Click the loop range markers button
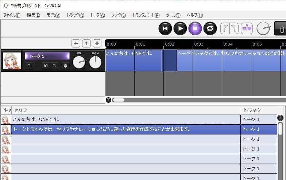286x180 pixels. (x=229, y=28)
